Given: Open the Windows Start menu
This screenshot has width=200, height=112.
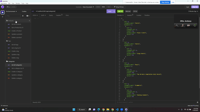Looking at the screenshot, I should pyautogui.click(x=74, y=110).
